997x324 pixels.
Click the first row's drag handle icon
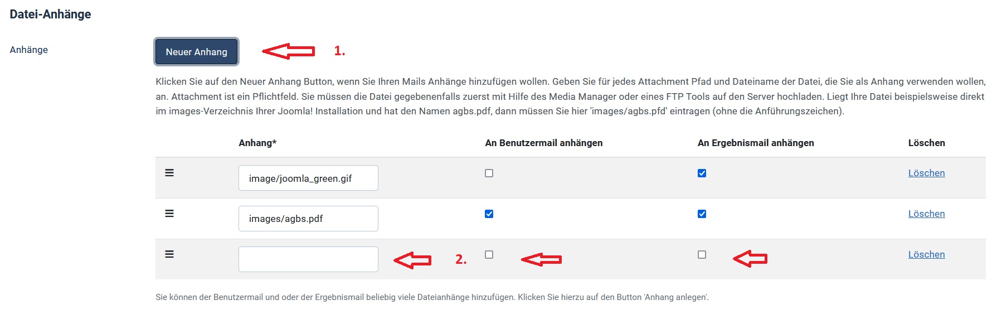coord(169,173)
